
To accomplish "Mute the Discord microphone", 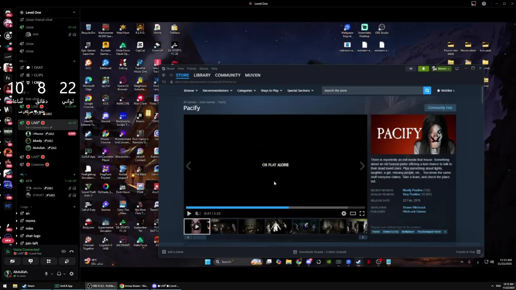I will point(46,274).
